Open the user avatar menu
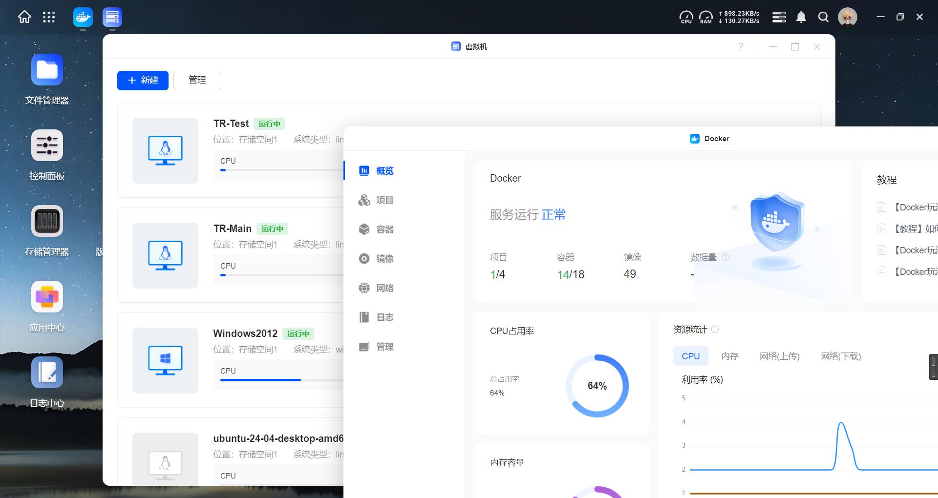The width and height of the screenshot is (938, 498). pos(848,17)
